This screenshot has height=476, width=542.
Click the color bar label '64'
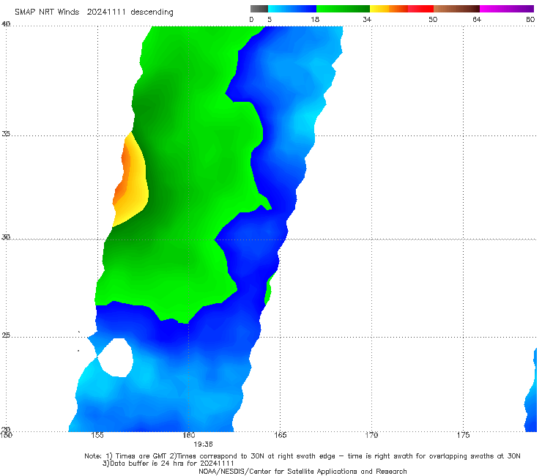tap(477, 19)
